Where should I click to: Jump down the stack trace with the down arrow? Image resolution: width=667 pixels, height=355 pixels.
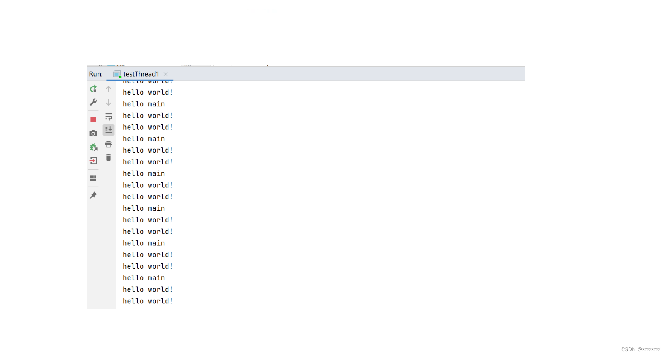tap(109, 103)
